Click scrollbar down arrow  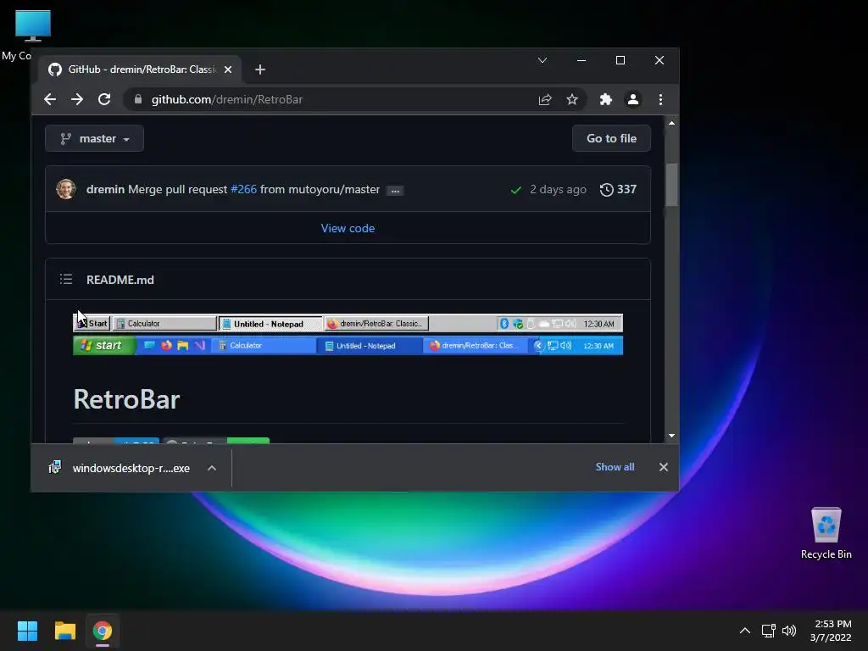coord(671,437)
